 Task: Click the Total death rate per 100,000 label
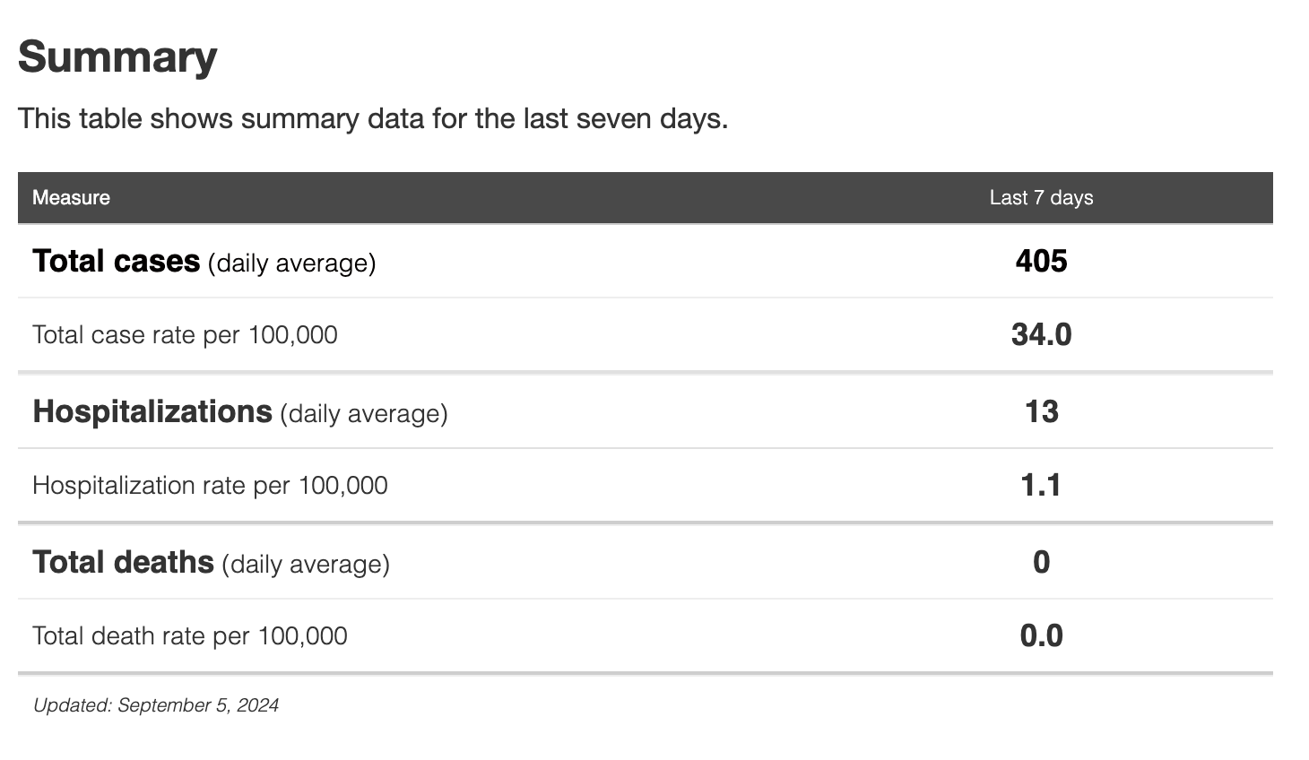click(189, 636)
